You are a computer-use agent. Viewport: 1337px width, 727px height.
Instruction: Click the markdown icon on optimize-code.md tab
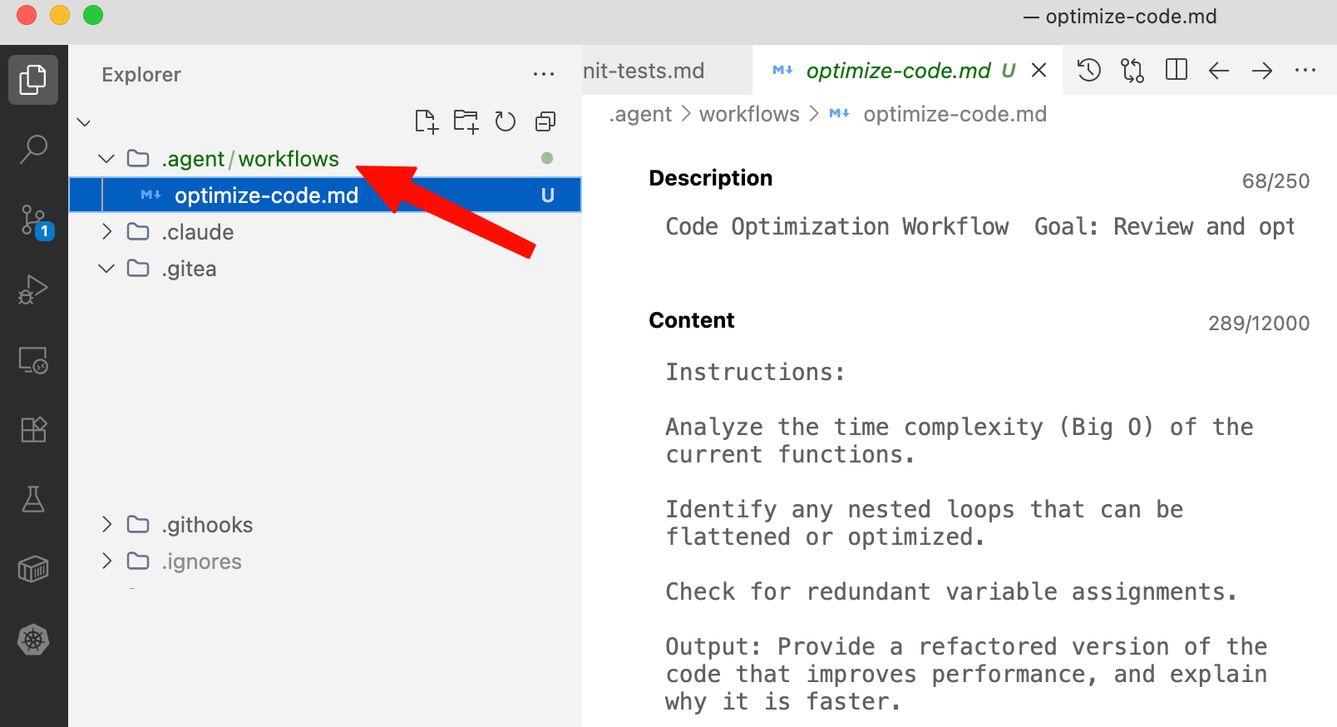coord(782,71)
